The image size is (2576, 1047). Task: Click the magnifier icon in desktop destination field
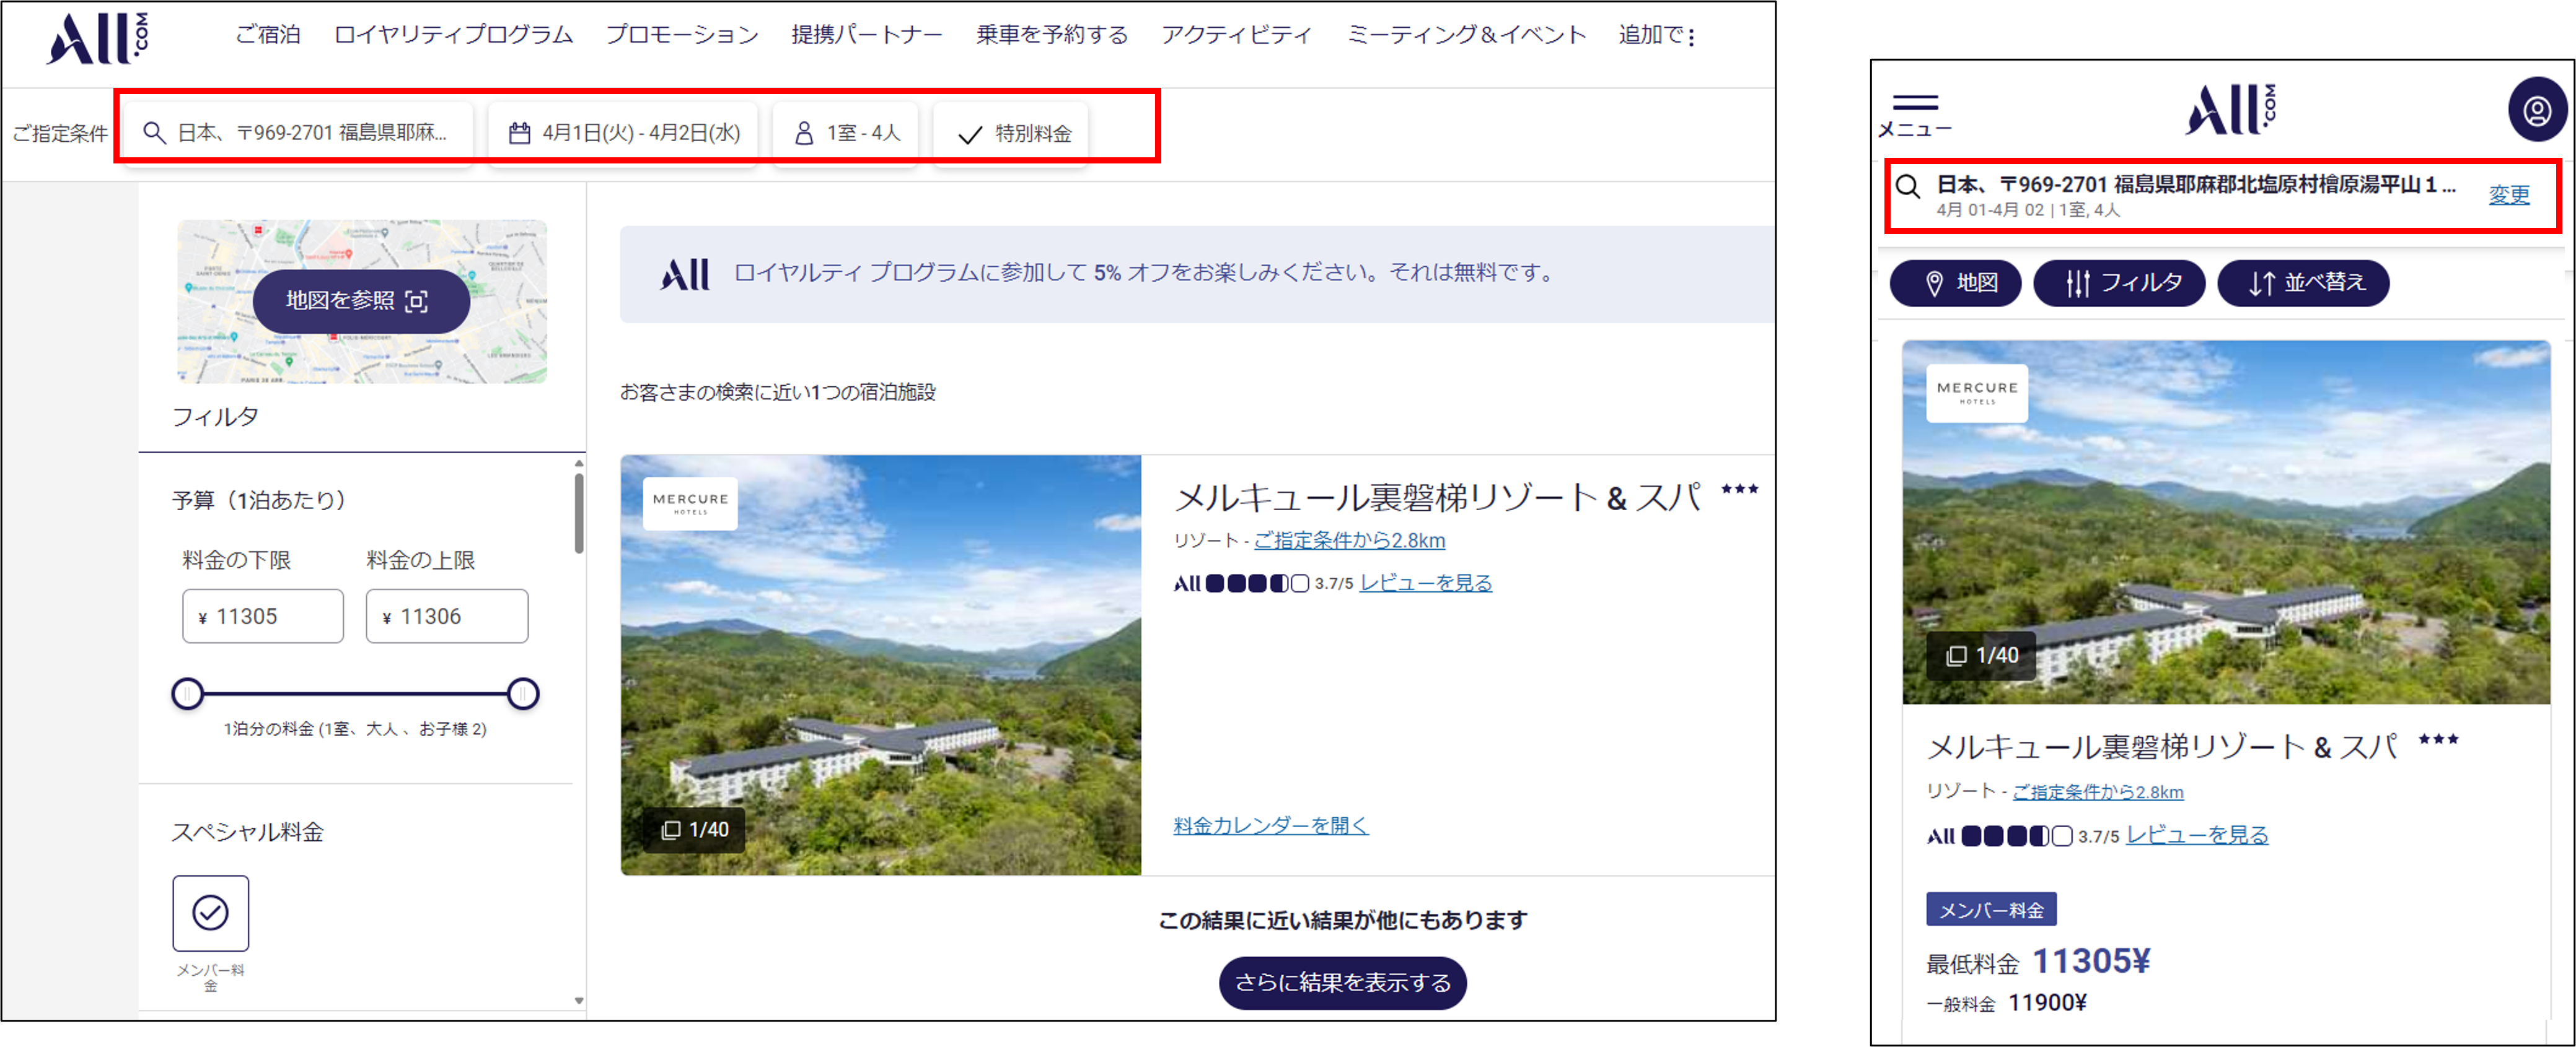coord(154,133)
